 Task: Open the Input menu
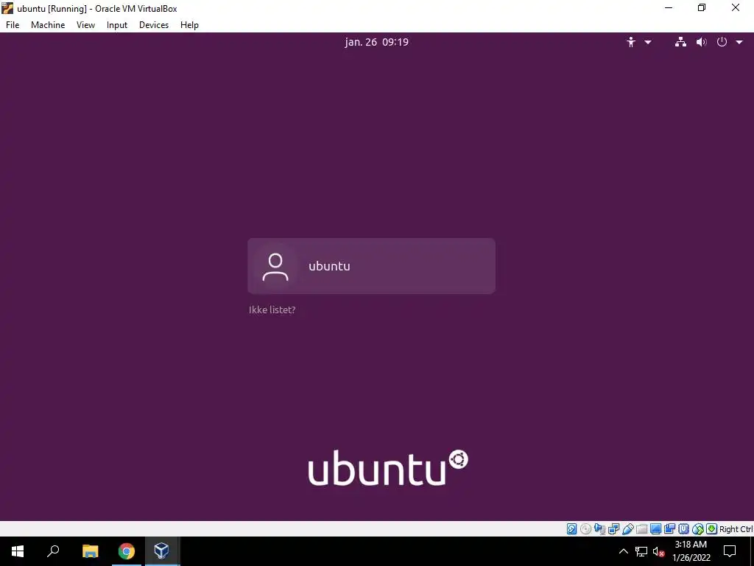point(117,25)
